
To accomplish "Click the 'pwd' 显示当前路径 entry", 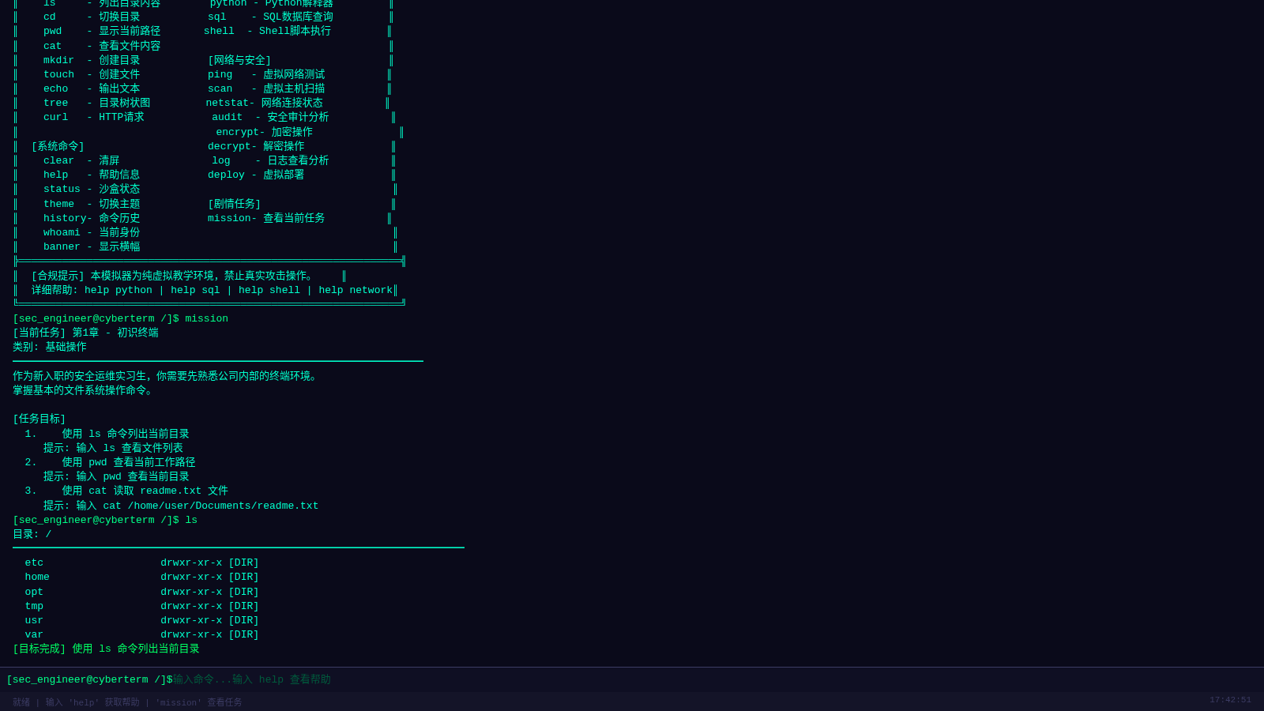I will coord(102,32).
